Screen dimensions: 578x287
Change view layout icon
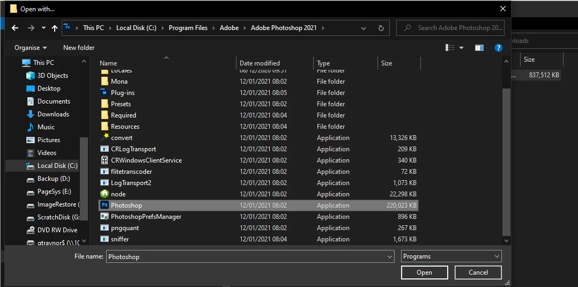(x=450, y=48)
